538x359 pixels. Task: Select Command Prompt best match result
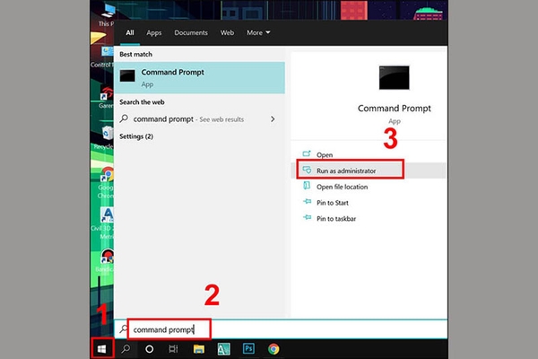(x=199, y=78)
